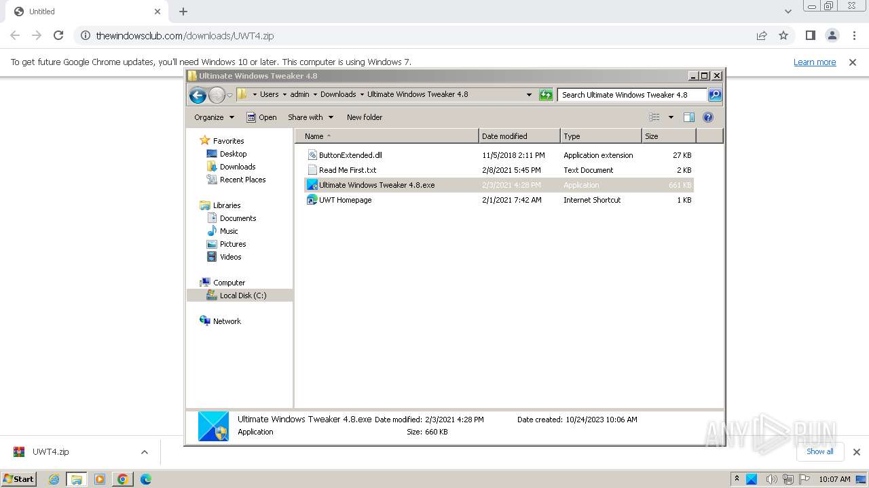Reload the Chrome page
Image resolution: width=869 pixels, height=488 pixels.
point(58,35)
